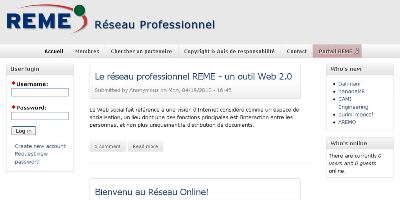
Task: Click the person icon beside Portail REME
Action: 357,51
